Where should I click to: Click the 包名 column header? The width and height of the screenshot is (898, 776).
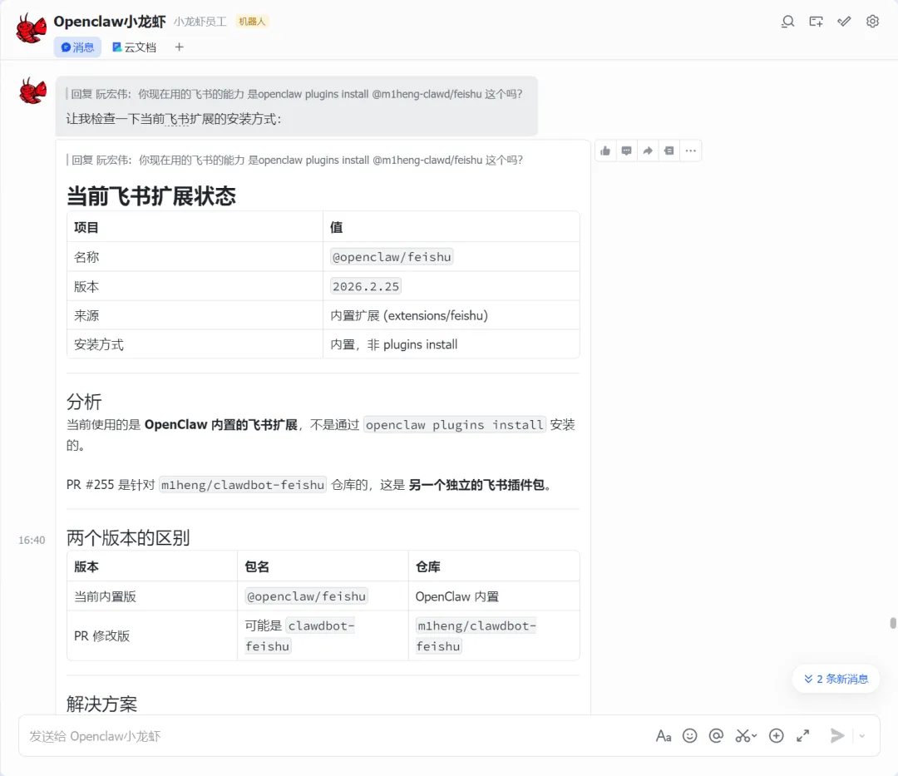tap(257, 567)
